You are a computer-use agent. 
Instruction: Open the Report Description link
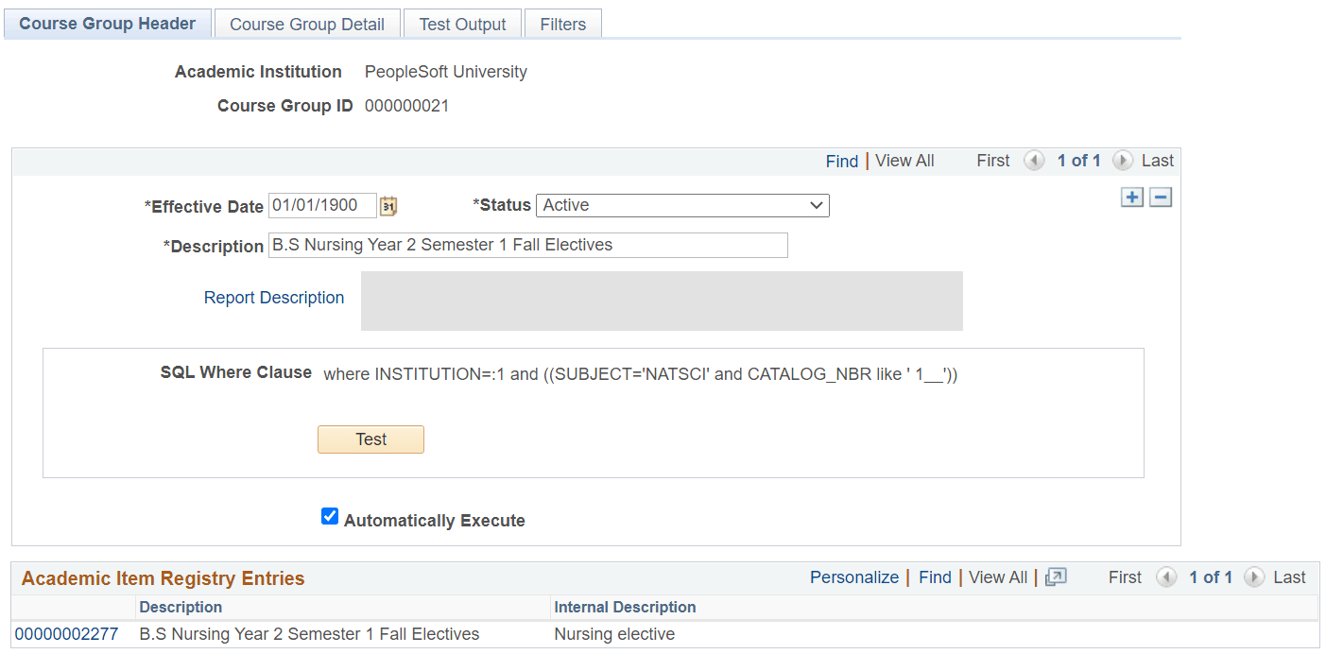pos(274,298)
